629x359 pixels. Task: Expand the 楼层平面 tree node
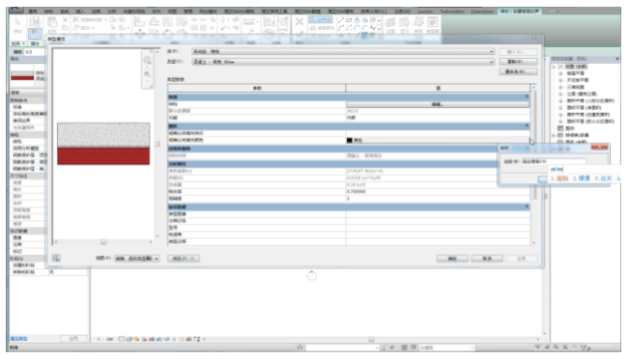tap(560, 73)
